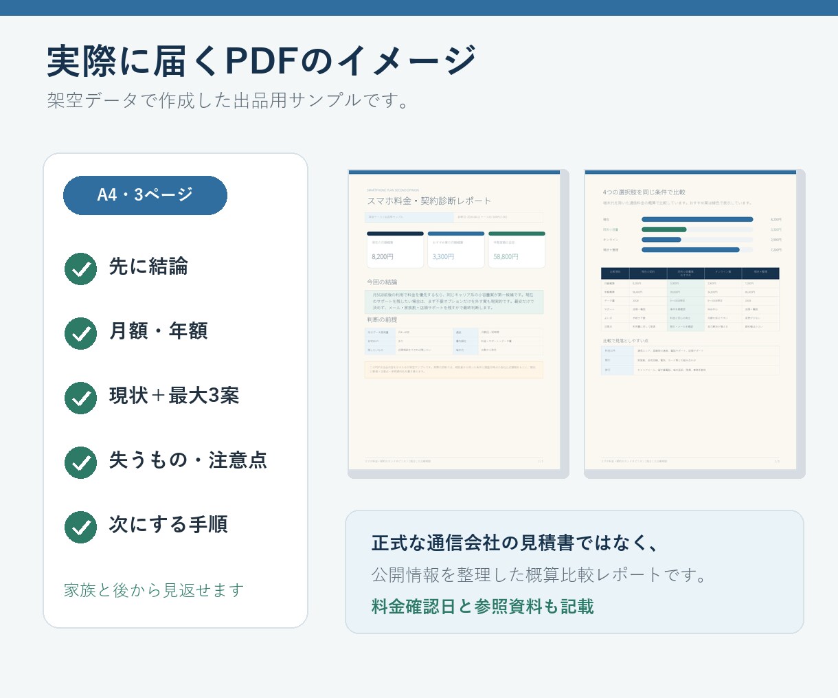Click the 3,300円 card in page one
Viewport: 838px width, 698px height.
pyautogui.click(x=456, y=250)
